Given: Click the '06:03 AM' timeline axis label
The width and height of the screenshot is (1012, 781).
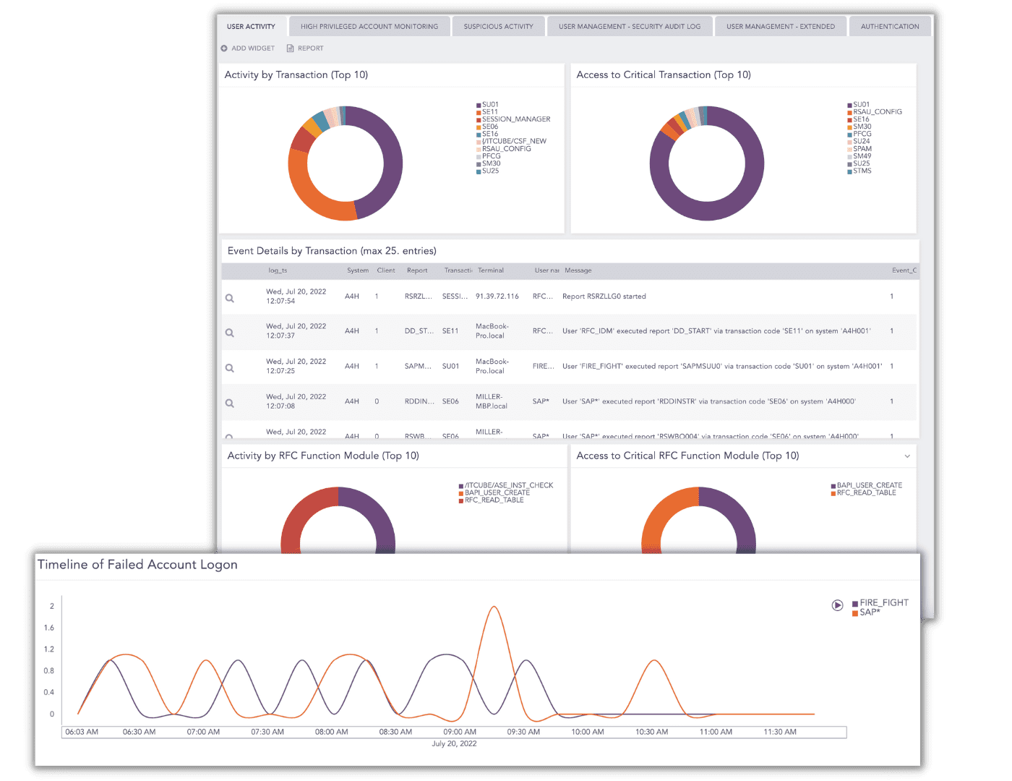Looking at the screenshot, I should [x=82, y=732].
